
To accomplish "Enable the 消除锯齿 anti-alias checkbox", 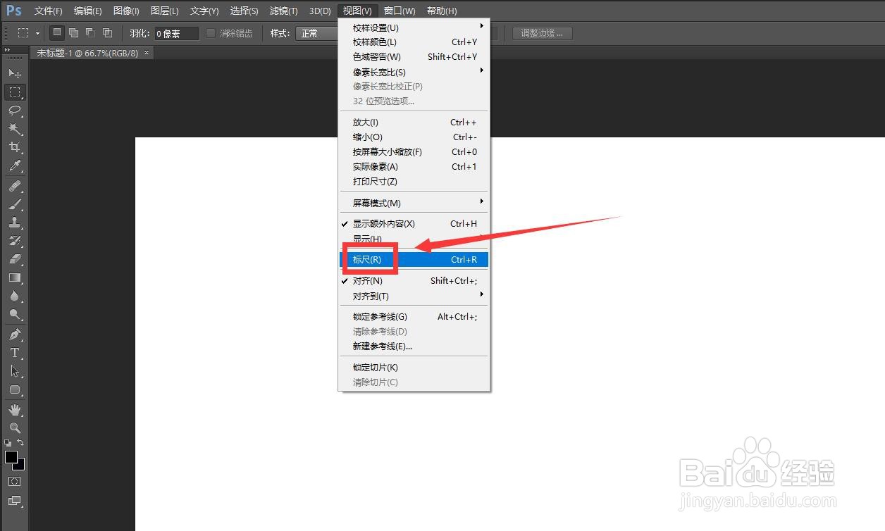I will [210, 32].
